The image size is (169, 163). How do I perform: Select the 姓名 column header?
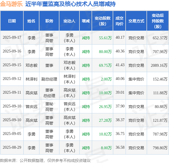click(31, 21)
